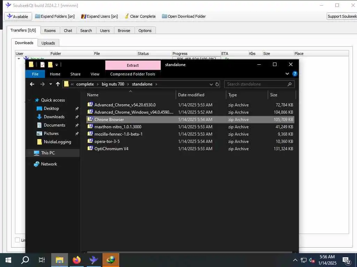The width and height of the screenshot is (357, 267).
Task: Sort files by Date modified column
Action: [201, 95]
